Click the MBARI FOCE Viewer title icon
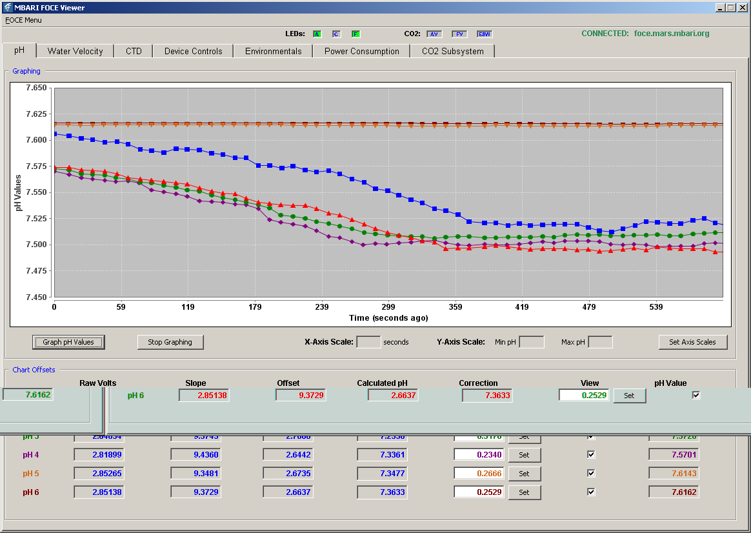 click(6, 7)
